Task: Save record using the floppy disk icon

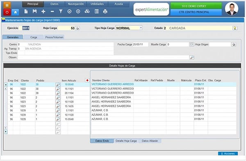Action: point(35,11)
